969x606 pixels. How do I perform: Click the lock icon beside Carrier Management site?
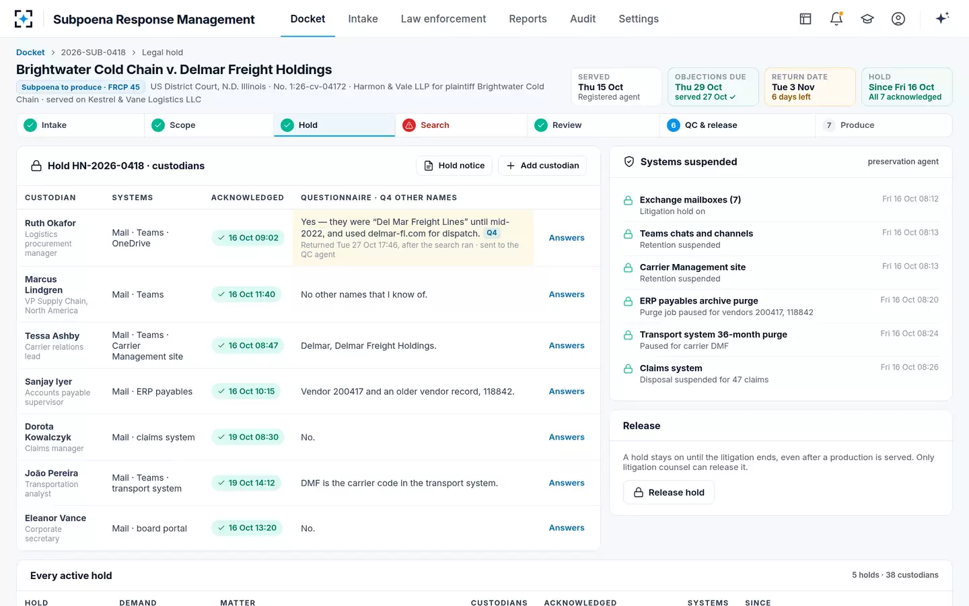[628, 268]
